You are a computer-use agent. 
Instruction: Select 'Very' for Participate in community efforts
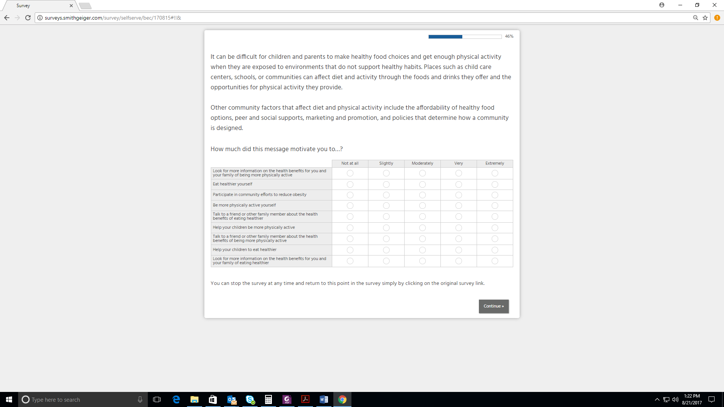click(459, 195)
